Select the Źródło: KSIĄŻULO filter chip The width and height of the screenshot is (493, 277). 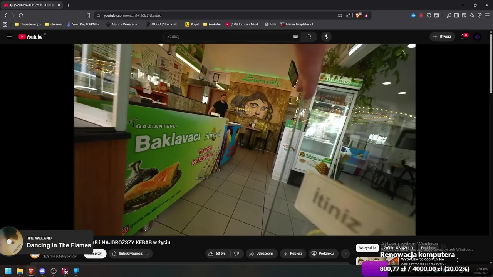point(398,248)
